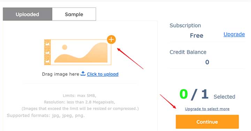Open the Upgrade link beside Free
Image resolution: width=251 pixels, height=131 pixels.
point(234,34)
